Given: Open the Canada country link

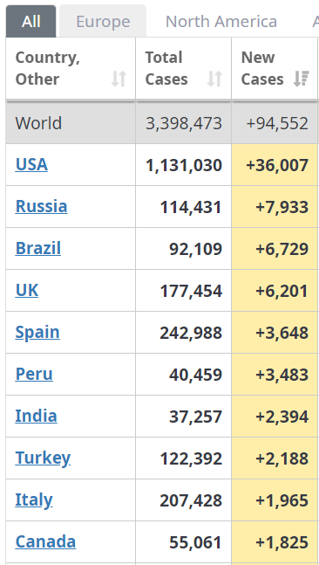Looking at the screenshot, I should (45, 541).
